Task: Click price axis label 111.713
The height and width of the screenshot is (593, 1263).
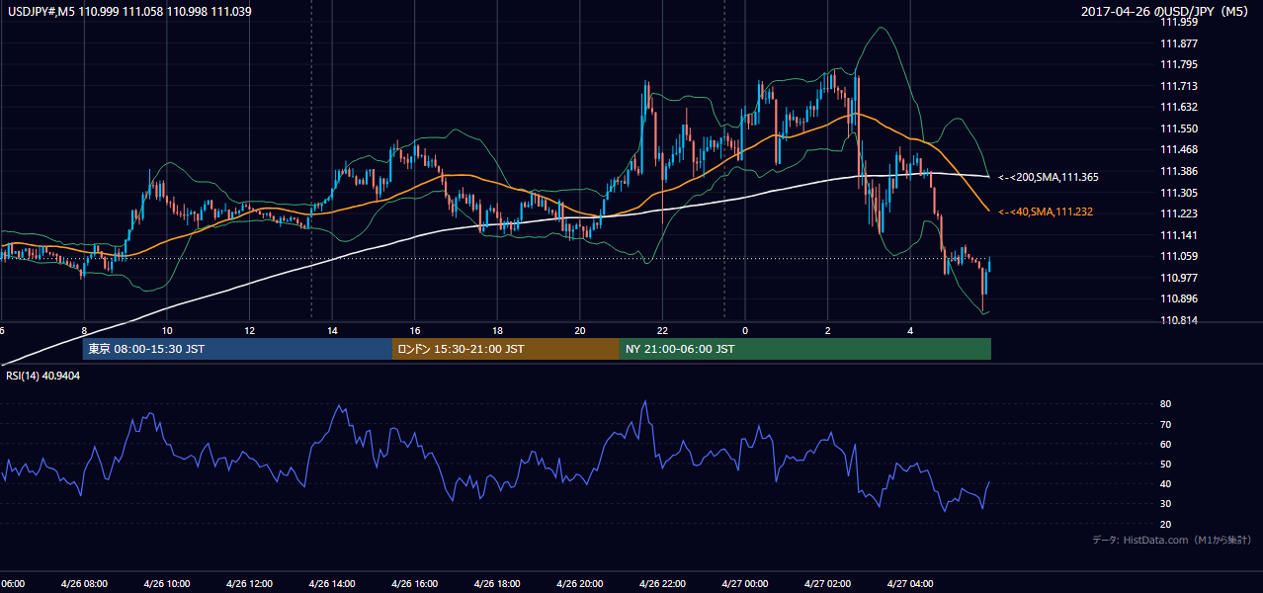Action: [x=1178, y=86]
